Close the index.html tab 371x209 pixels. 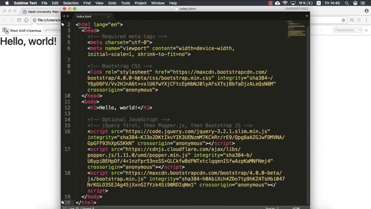coord(108,16)
